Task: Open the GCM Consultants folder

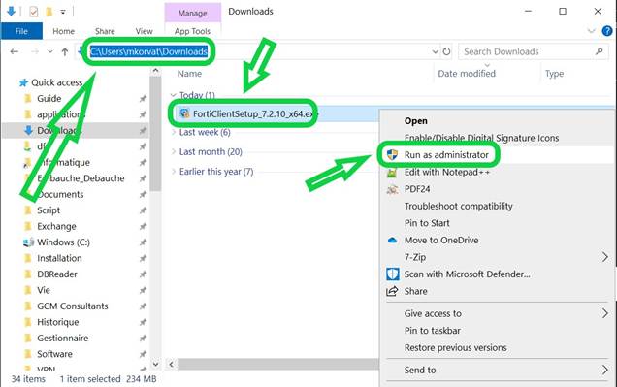Action: [73, 306]
